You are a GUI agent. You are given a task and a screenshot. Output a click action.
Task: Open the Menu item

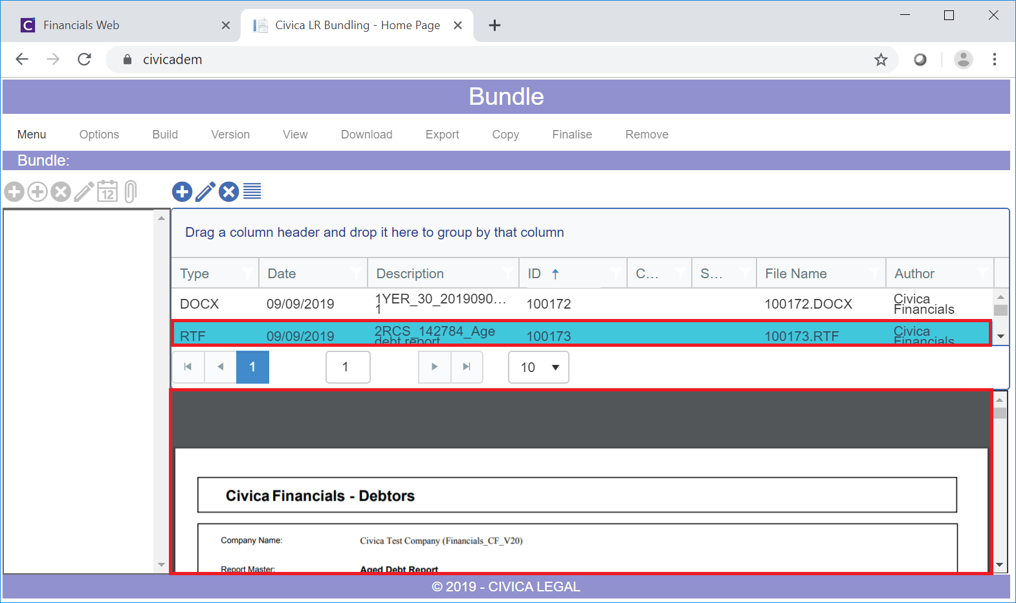click(32, 135)
